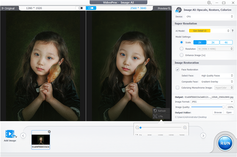The image size is (237, 157).
Task: Click the zoom-out magnifier icon
Action: pos(137,127)
